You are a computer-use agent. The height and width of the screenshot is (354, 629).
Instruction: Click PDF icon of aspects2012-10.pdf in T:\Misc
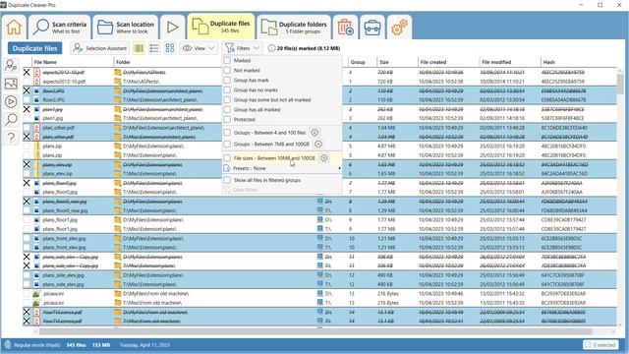37,82
